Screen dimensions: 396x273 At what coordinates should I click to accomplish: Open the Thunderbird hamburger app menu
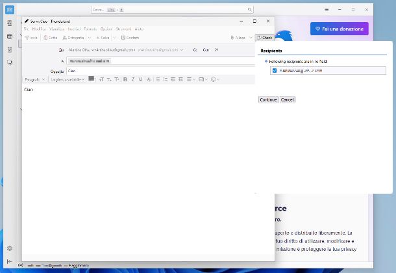click(x=327, y=10)
